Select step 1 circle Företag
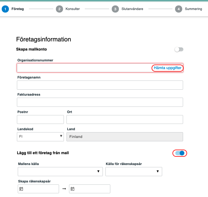 [x=5, y=9]
